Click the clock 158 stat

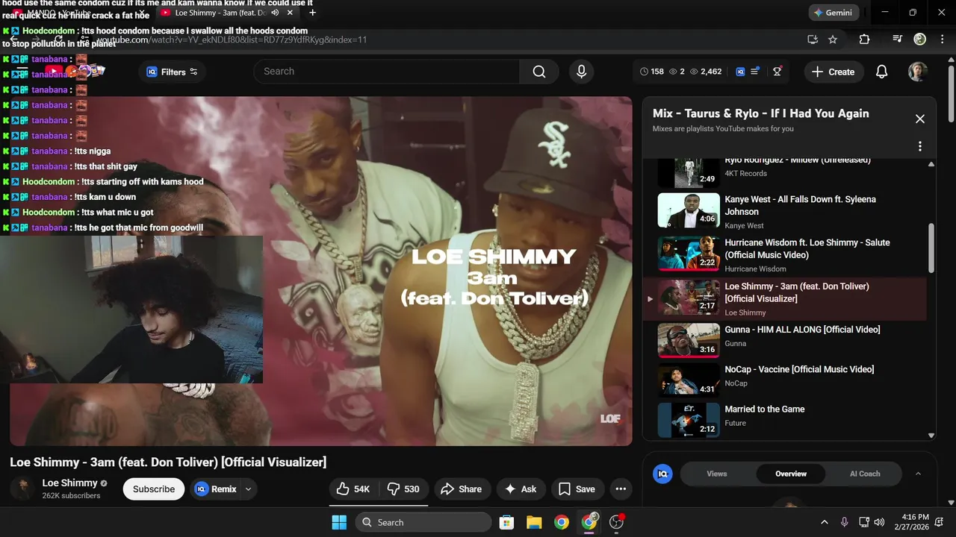[652, 72]
